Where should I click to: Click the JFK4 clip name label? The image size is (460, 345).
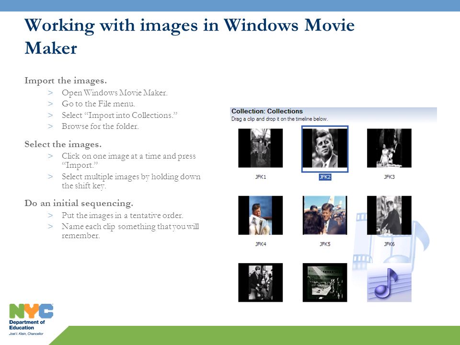click(261, 244)
